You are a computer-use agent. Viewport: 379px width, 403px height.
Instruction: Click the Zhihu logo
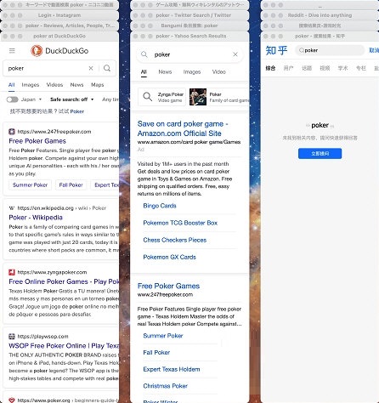pyautogui.click(x=276, y=50)
